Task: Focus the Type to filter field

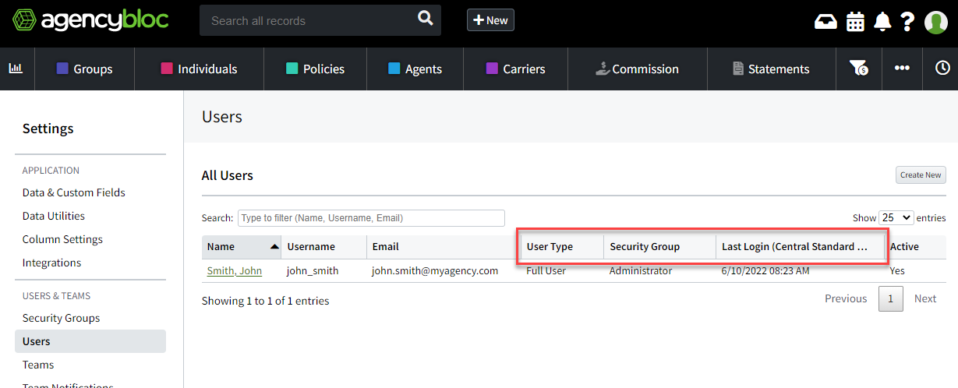Action: click(x=371, y=218)
